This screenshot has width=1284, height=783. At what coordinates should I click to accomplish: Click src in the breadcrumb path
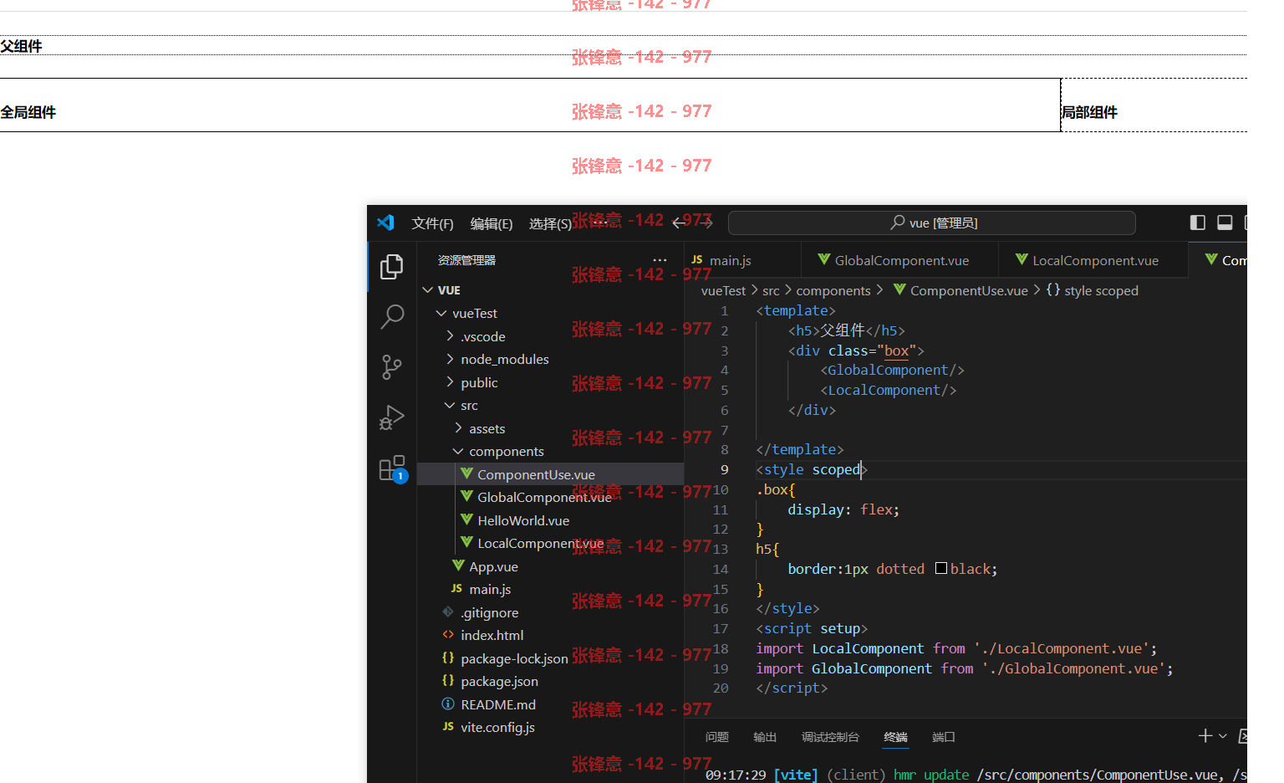point(771,290)
